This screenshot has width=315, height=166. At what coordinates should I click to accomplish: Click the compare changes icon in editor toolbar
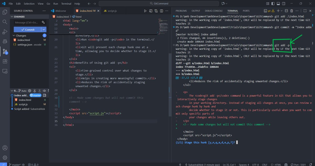coord(156,11)
